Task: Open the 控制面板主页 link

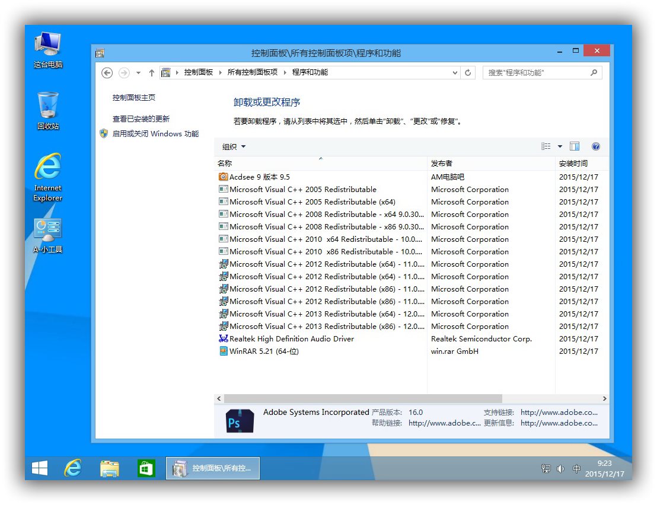Action: click(x=133, y=98)
